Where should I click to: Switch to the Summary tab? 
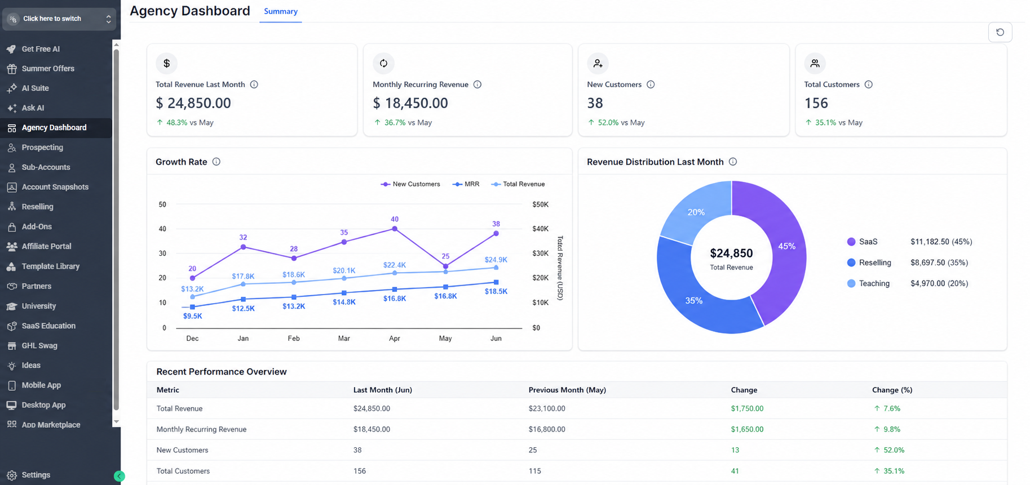pos(281,11)
